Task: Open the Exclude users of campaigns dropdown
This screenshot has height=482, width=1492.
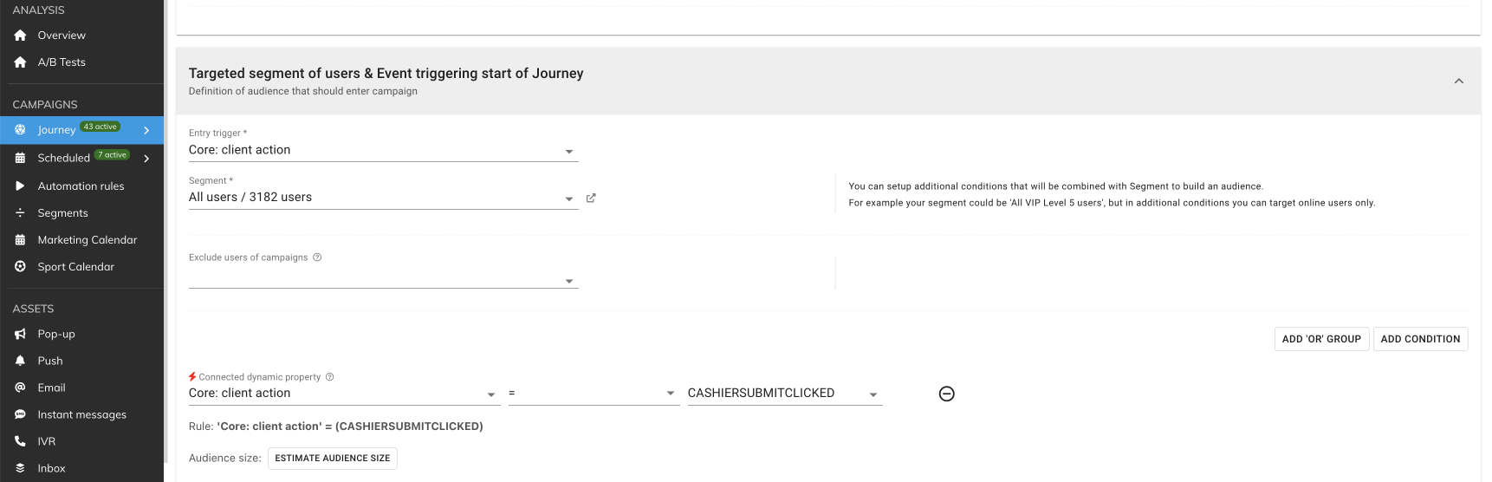Action: [383, 281]
